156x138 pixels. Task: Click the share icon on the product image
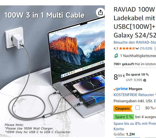100,12
